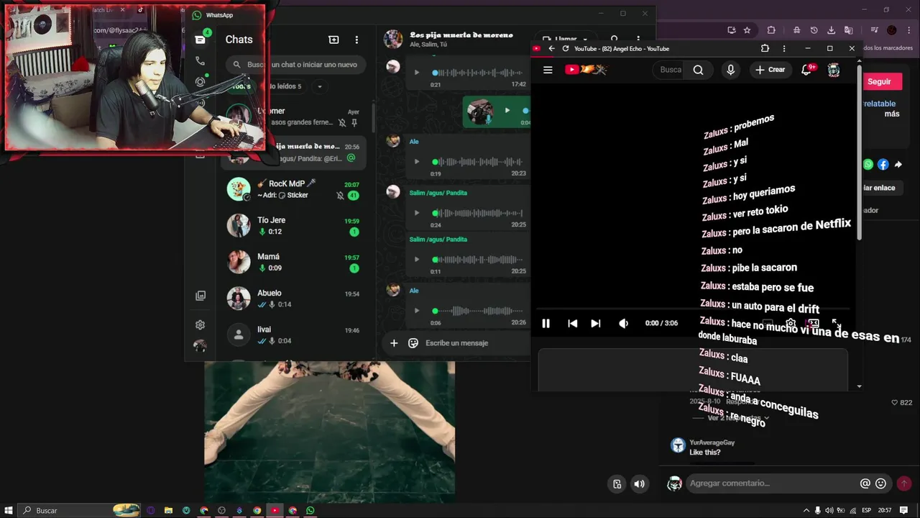Start YouTube voice search with microphone

tap(730, 70)
